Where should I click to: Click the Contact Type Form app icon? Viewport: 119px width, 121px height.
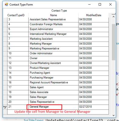click(6, 5)
